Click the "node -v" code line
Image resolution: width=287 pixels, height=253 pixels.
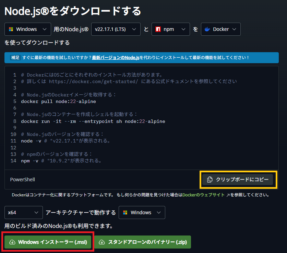click(x=65, y=141)
